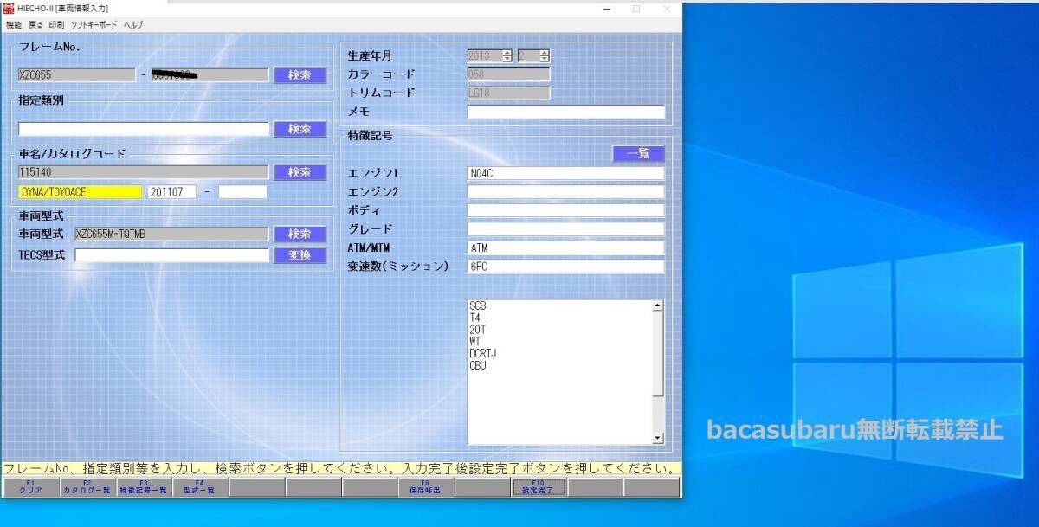Screen dimensions: 1039x527
Task: Click the カラーコード field 058
Action: click(508, 74)
